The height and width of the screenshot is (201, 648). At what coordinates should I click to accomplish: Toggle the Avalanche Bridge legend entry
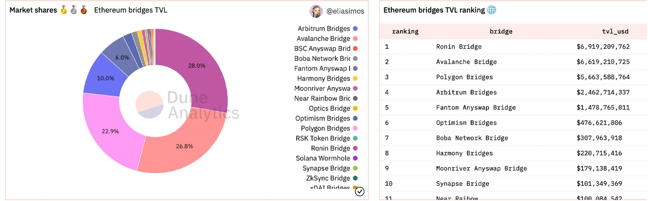coord(328,38)
